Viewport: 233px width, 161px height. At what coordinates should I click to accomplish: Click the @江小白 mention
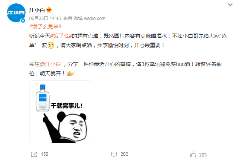[50, 64]
